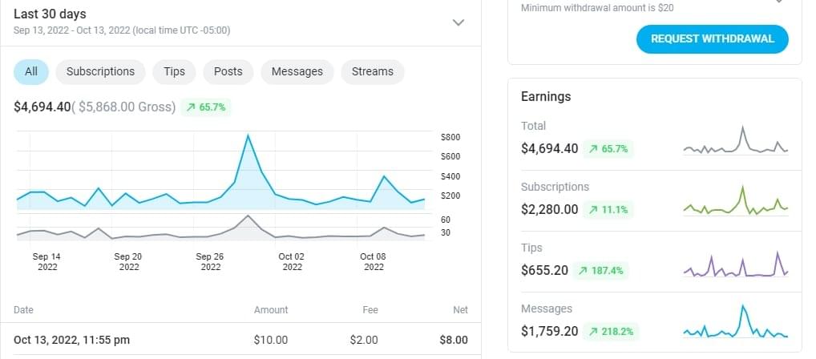Collapse the withdrawal panel chevron at top right
Image resolution: width=816 pixels, height=359 pixels.
click(x=778, y=2)
